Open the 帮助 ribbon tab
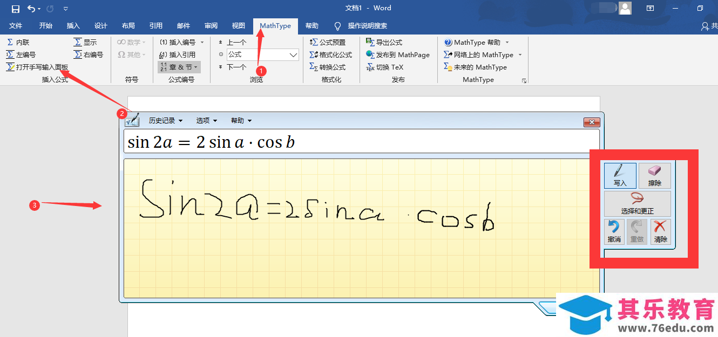The height and width of the screenshot is (337, 718). click(x=312, y=26)
